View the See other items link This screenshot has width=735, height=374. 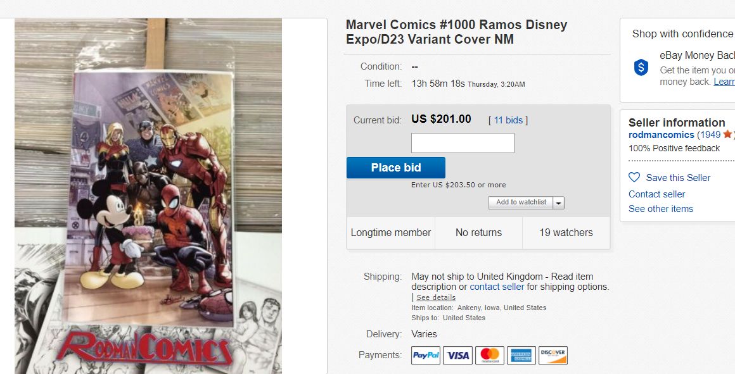pyautogui.click(x=660, y=209)
